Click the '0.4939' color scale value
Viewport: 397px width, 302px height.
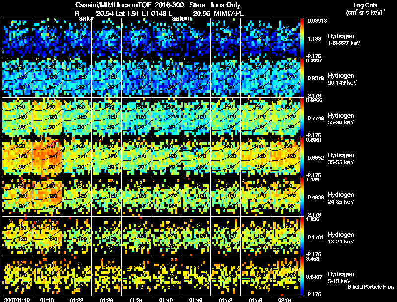[x=316, y=197]
